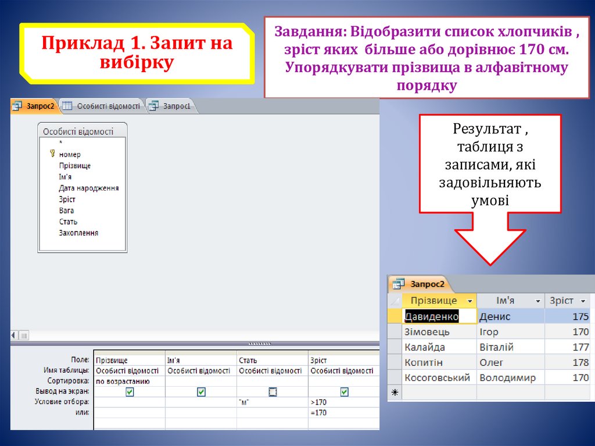The image size is (595, 446).
Task: Click the height value 177
Action: click(568, 347)
